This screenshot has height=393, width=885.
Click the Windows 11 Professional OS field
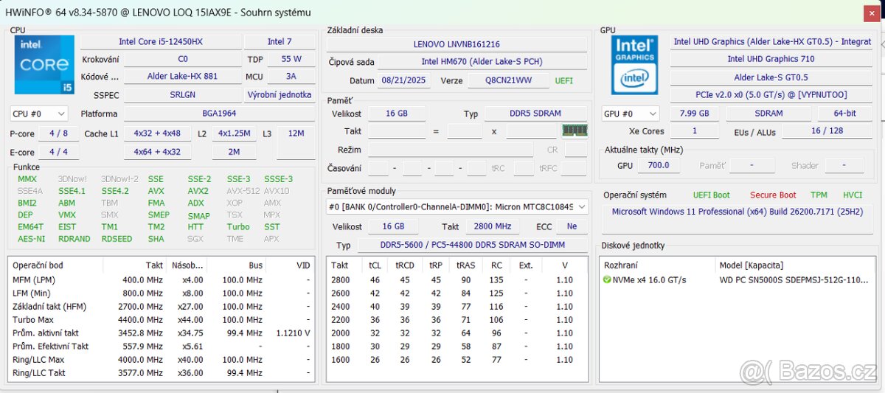click(x=737, y=212)
